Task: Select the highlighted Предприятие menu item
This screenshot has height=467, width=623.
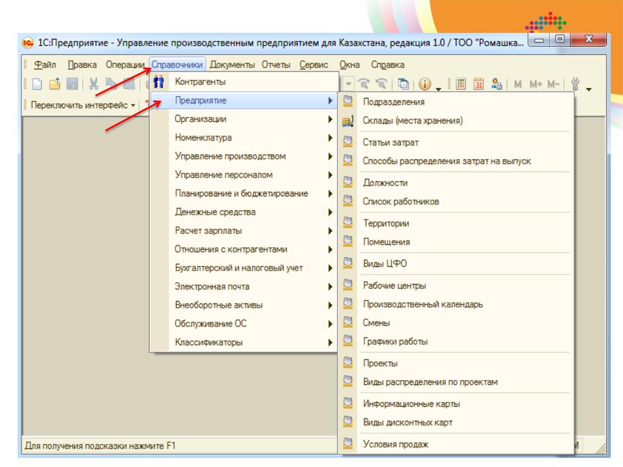Action: pos(243,100)
